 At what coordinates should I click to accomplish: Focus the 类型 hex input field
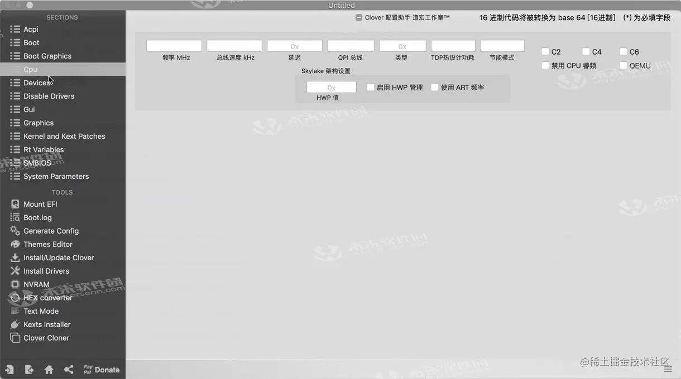[402, 46]
